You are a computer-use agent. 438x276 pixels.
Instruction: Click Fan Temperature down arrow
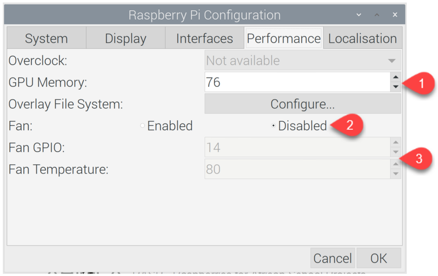396,174
